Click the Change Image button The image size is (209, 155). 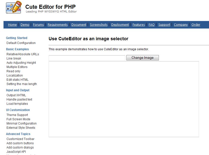pos(143,58)
